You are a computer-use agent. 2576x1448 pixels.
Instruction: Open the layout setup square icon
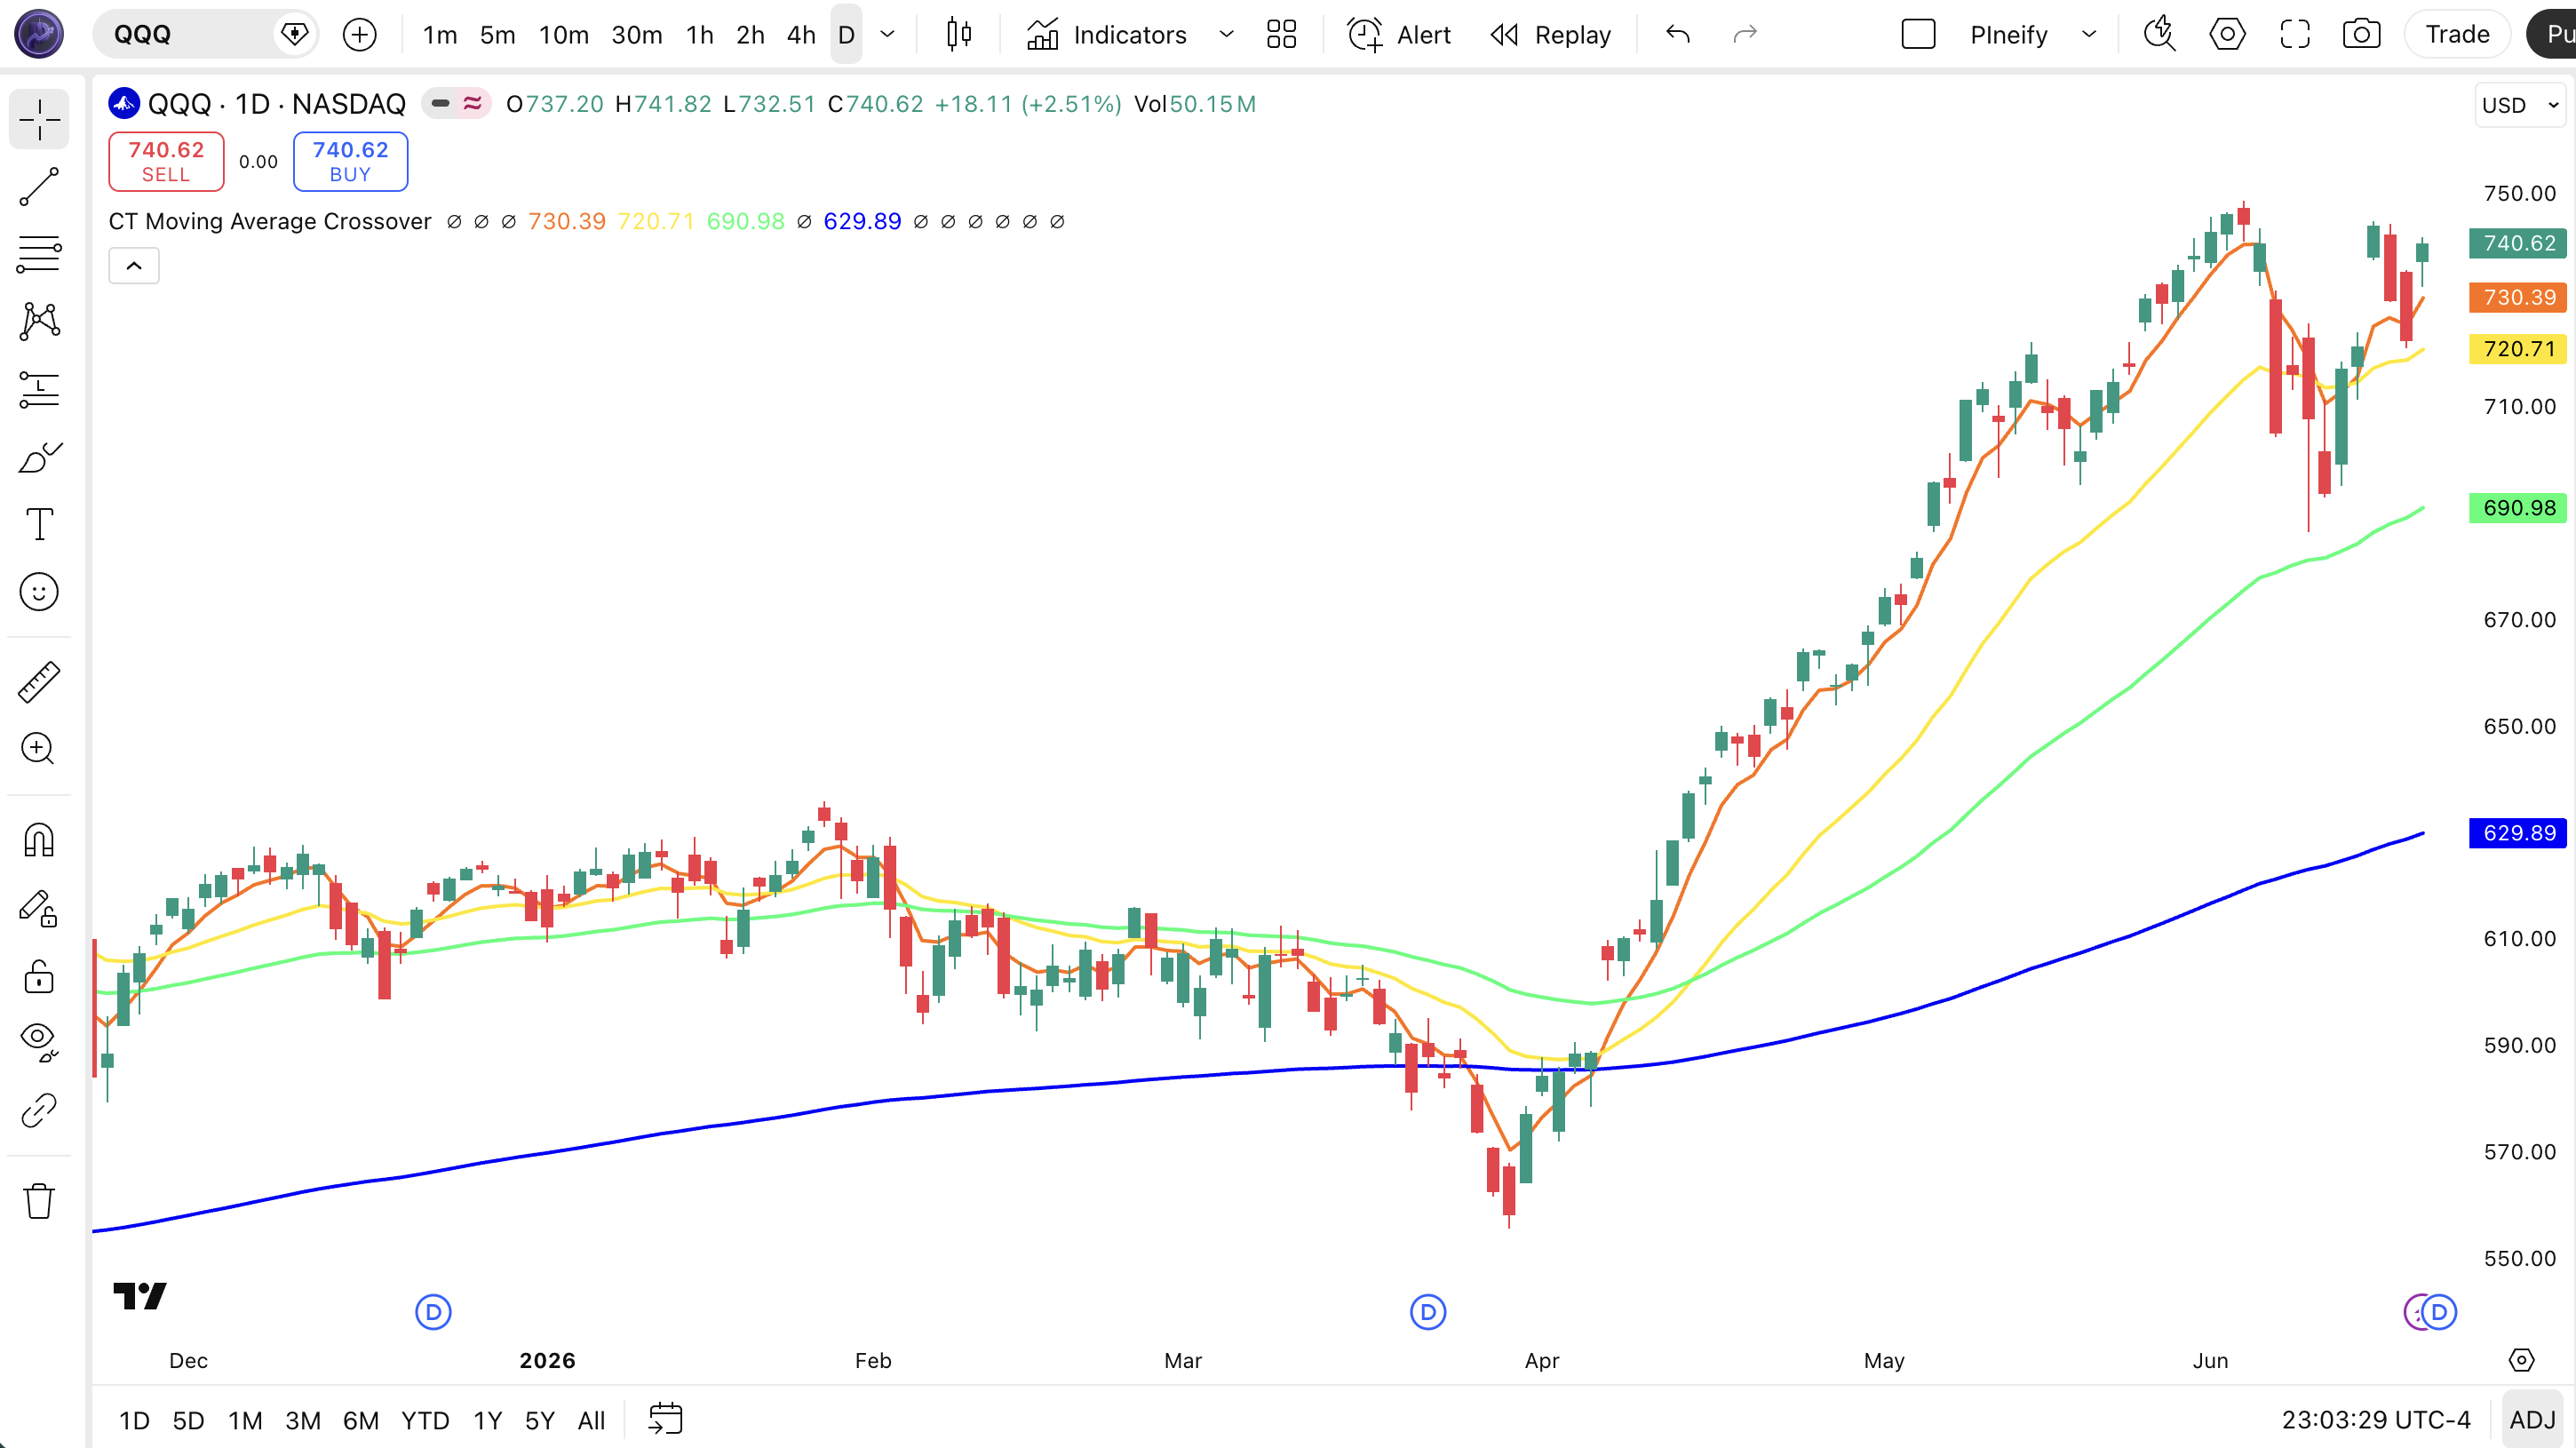pyautogui.click(x=1918, y=34)
